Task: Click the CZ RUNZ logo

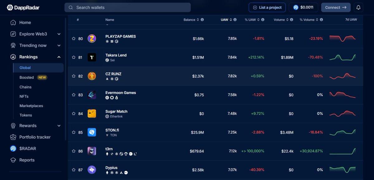Action: pos(92,76)
